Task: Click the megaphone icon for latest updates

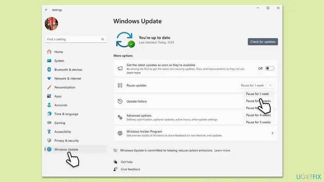Action: pos(120,68)
